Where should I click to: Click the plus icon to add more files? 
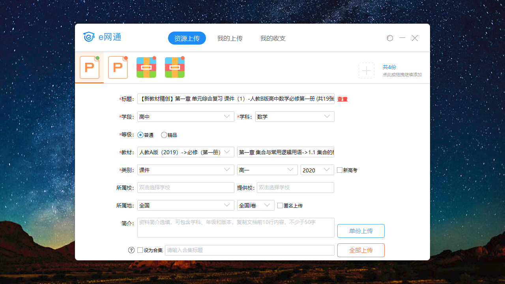(367, 70)
